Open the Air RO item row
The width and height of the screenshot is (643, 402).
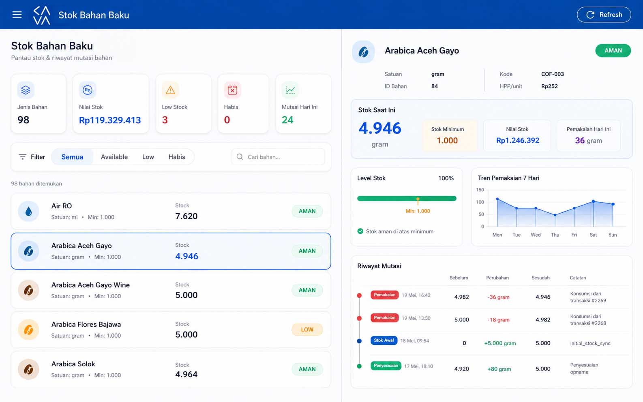(x=171, y=211)
